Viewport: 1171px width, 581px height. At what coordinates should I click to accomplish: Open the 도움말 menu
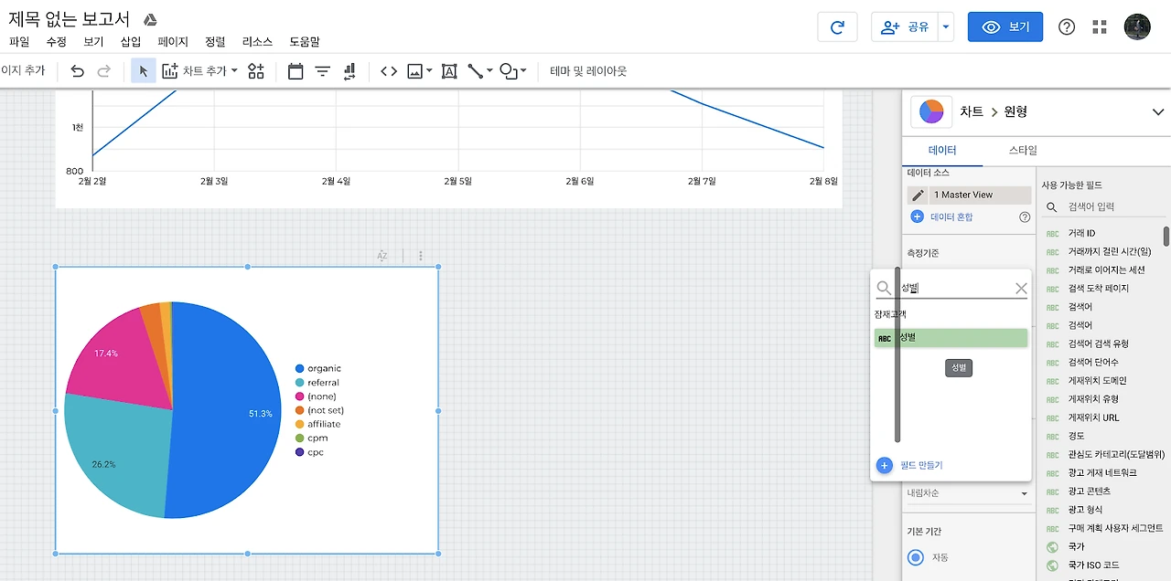pos(305,42)
